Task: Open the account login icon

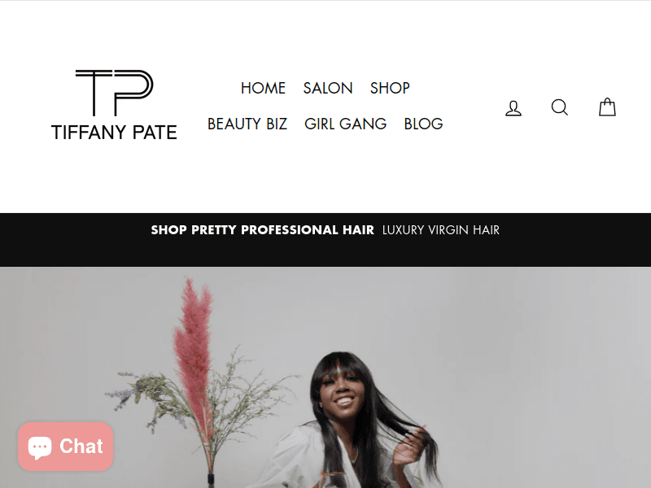Action: [513, 108]
